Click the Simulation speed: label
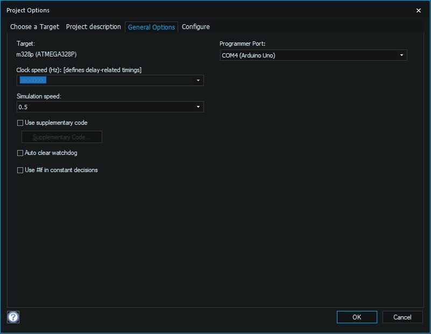Screen dimensions: 431x334 coord(39,96)
